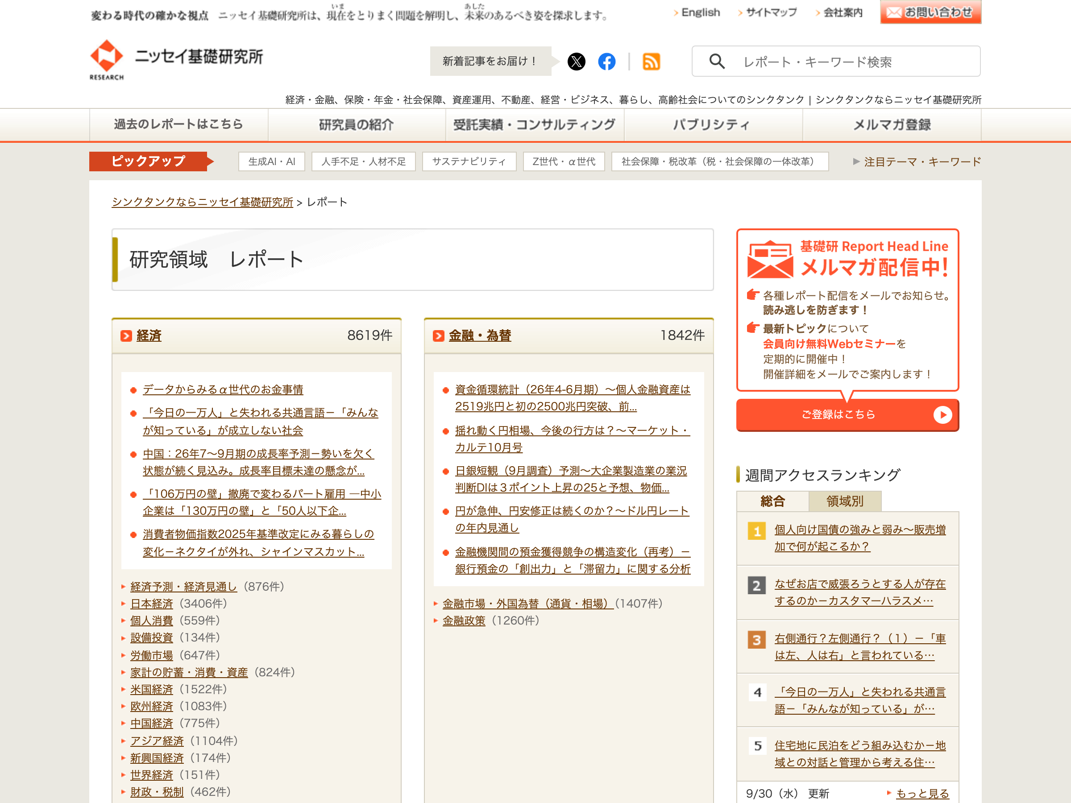Select the 人手不足・人材不足 tag

click(364, 161)
